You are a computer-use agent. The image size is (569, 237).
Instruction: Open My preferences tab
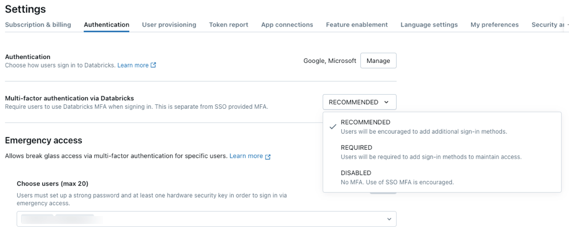click(x=494, y=24)
